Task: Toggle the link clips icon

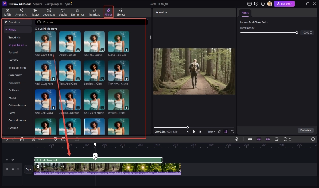Action: point(250,139)
